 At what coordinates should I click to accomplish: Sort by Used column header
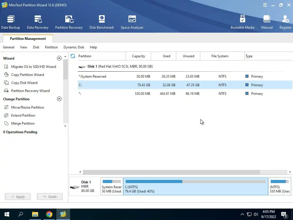coord(163,56)
